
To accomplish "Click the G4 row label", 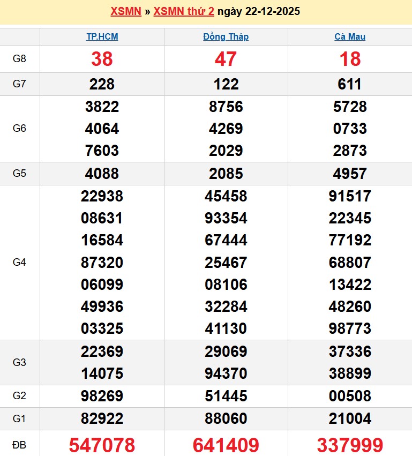I will point(19,263).
